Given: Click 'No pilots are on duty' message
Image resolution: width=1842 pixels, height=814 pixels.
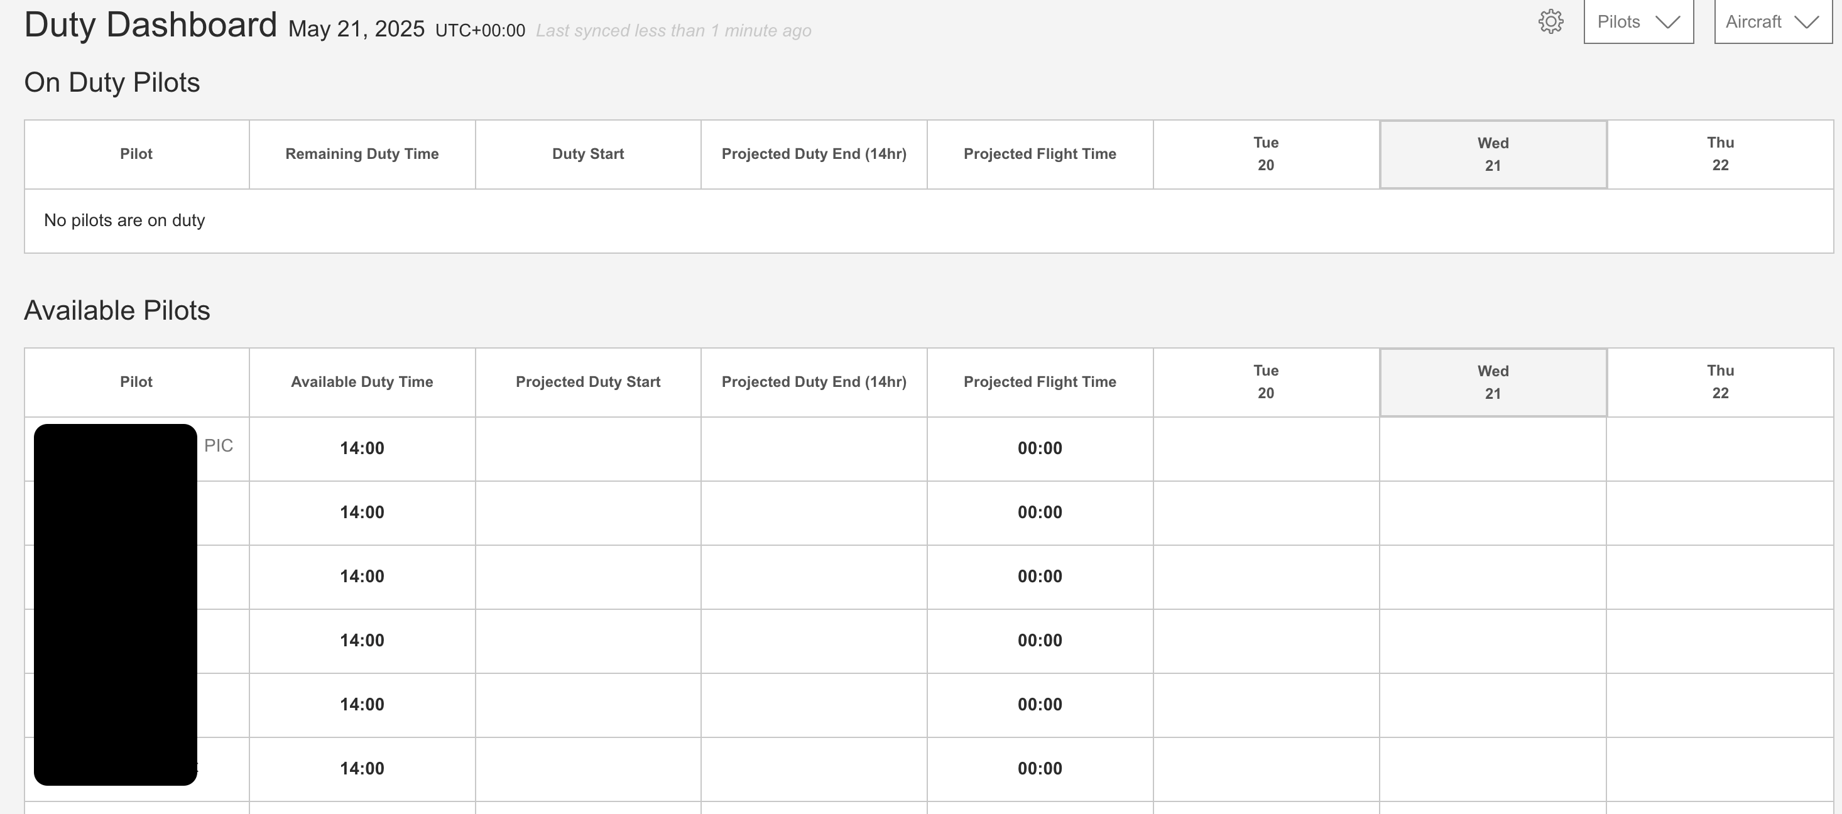Looking at the screenshot, I should (x=124, y=220).
